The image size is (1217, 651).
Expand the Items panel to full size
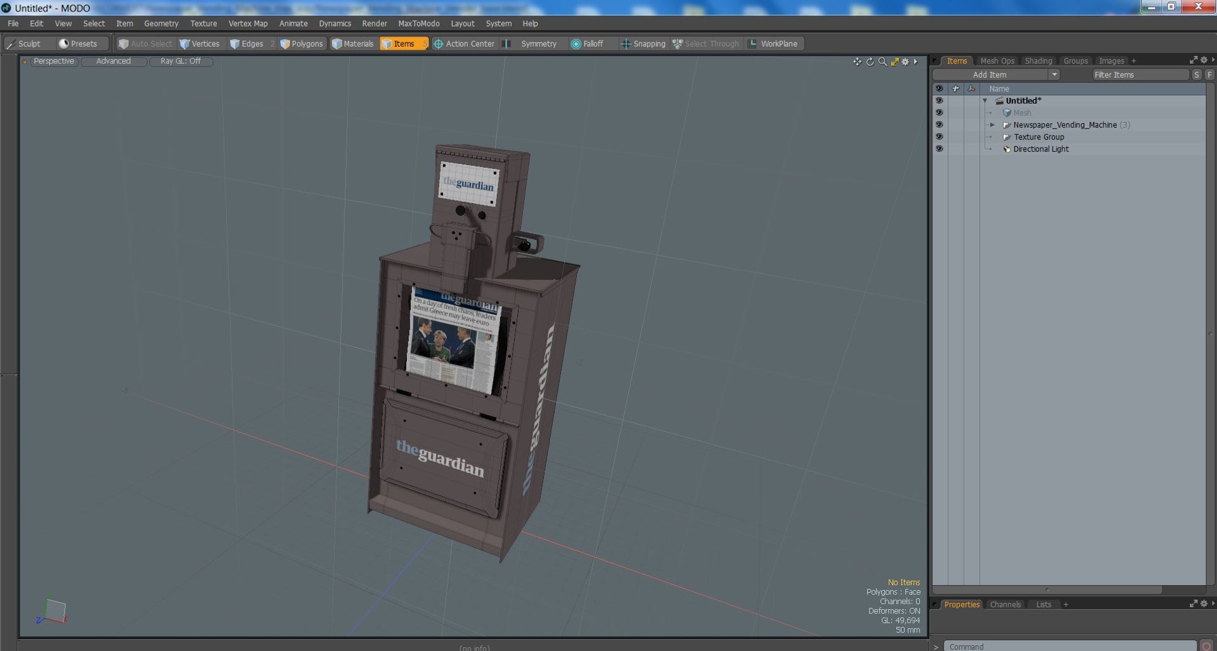[1194, 60]
